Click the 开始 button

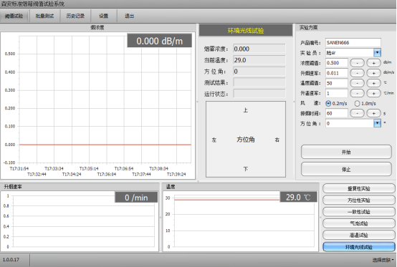346,152
